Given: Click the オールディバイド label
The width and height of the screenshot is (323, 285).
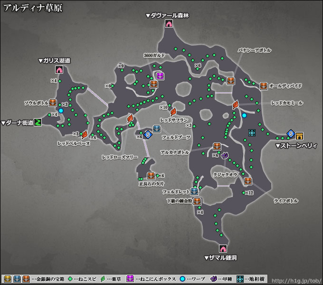Looking at the screenshot, I should [x=285, y=86].
